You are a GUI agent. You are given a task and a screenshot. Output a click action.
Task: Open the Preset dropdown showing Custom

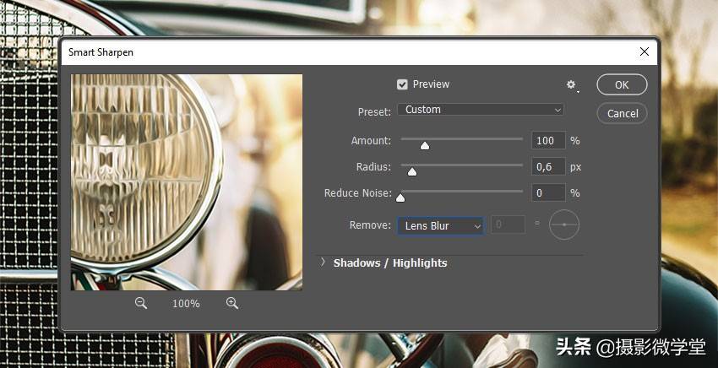pos(481,110)
